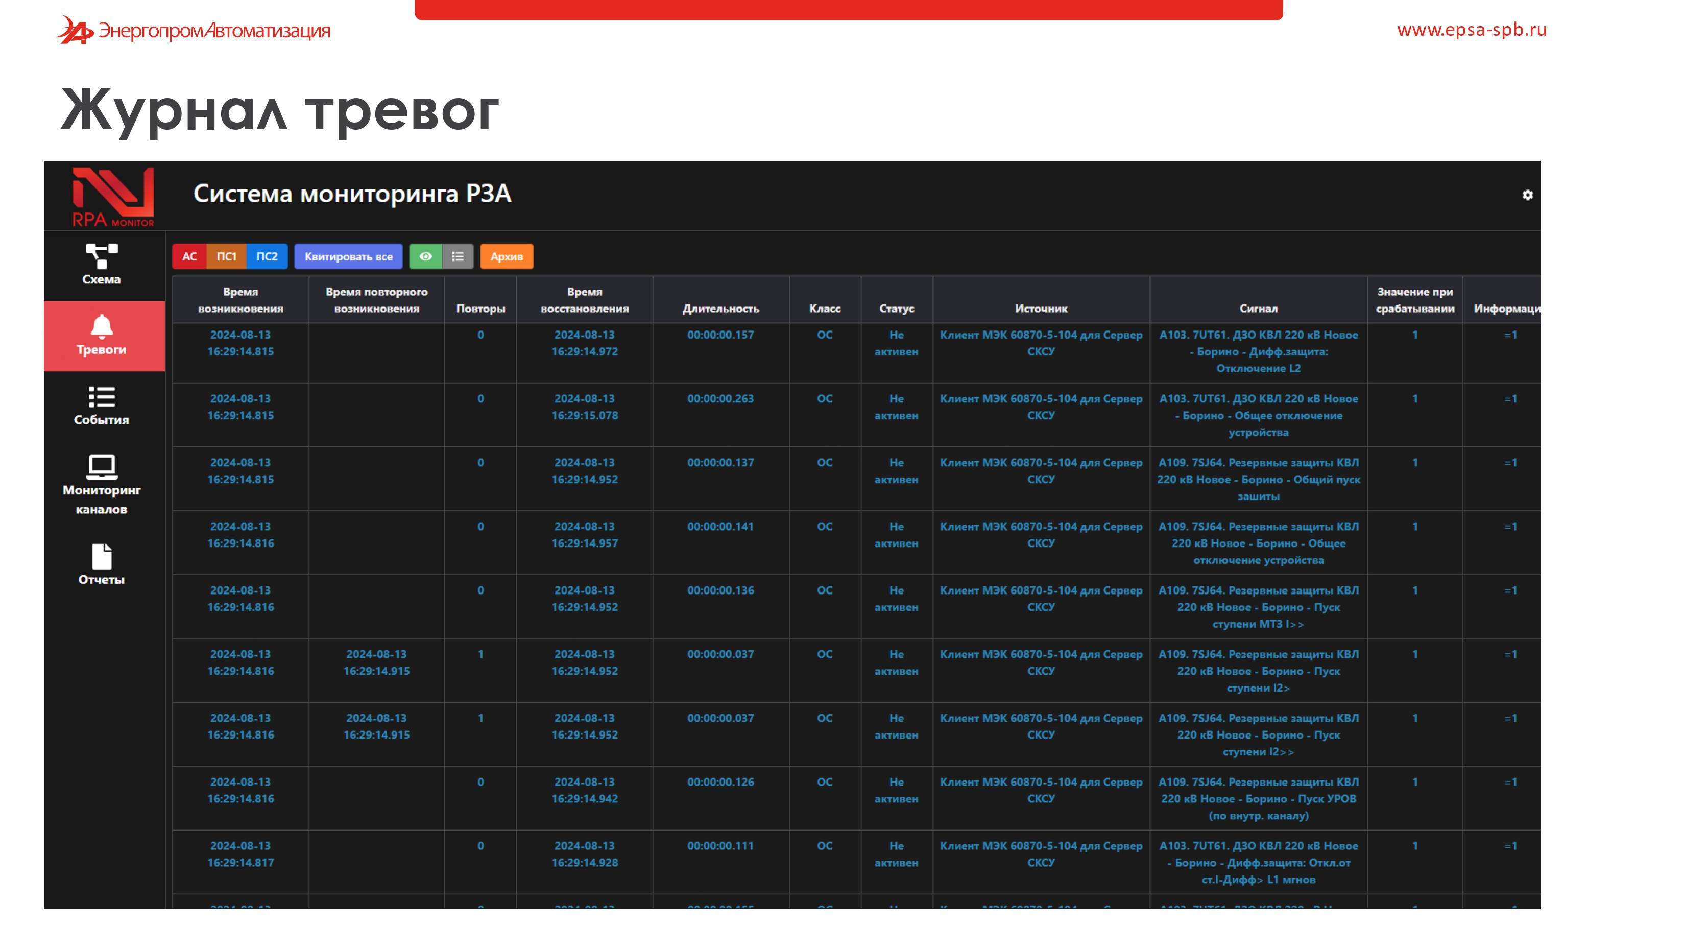The height and width of the screenshot is (948, 1684).
Task: Sort by Длительность column header
Action: [720, 308]
